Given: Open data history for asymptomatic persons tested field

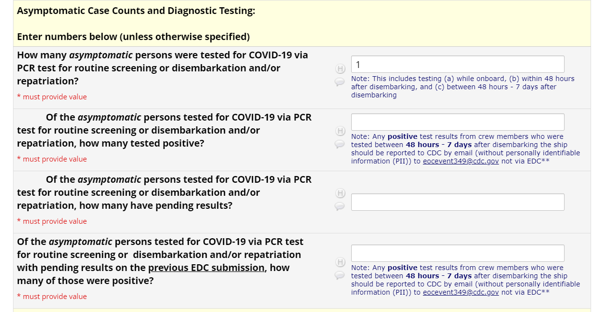Looking at the screenshot, I should (340, 69).
